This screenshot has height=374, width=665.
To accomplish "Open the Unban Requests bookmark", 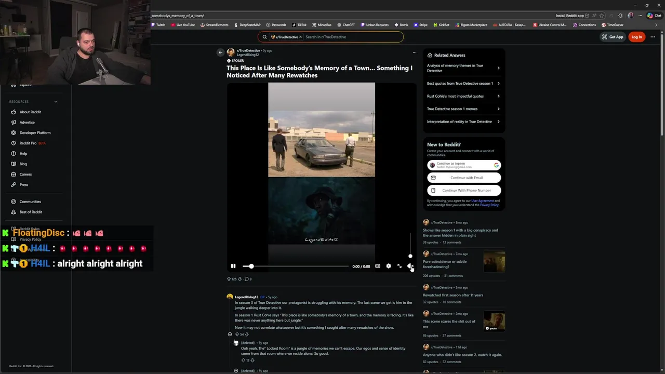I will (x=375, y=25).
